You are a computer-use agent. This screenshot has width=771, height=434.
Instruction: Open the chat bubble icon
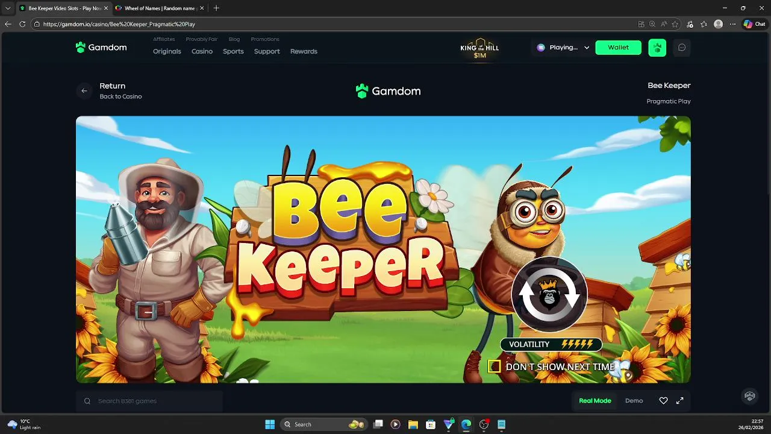click(x=682, y=48)
